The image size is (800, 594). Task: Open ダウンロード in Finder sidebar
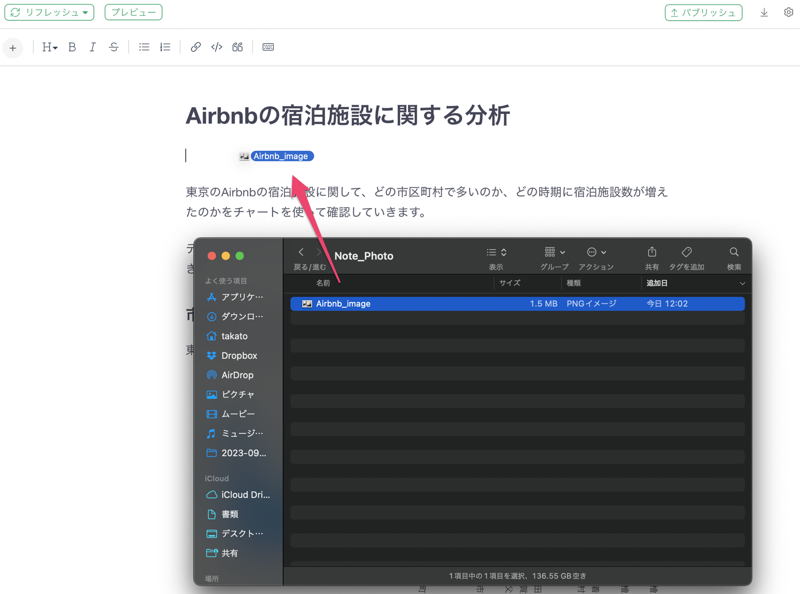pyautogui.click(x=235, y=316)
